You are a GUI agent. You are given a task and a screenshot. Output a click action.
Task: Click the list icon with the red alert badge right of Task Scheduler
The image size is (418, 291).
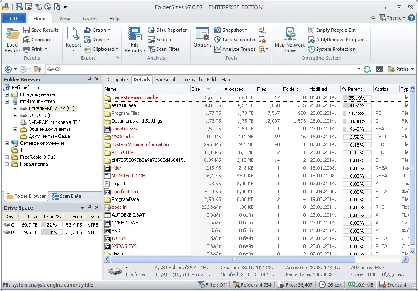point(262,40)
